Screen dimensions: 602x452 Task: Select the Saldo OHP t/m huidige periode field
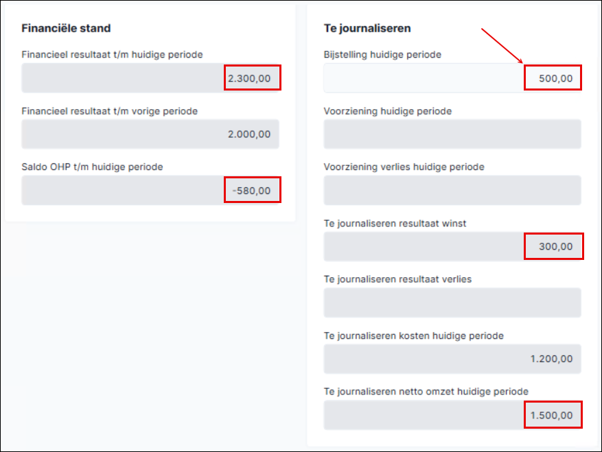point(150,190)
